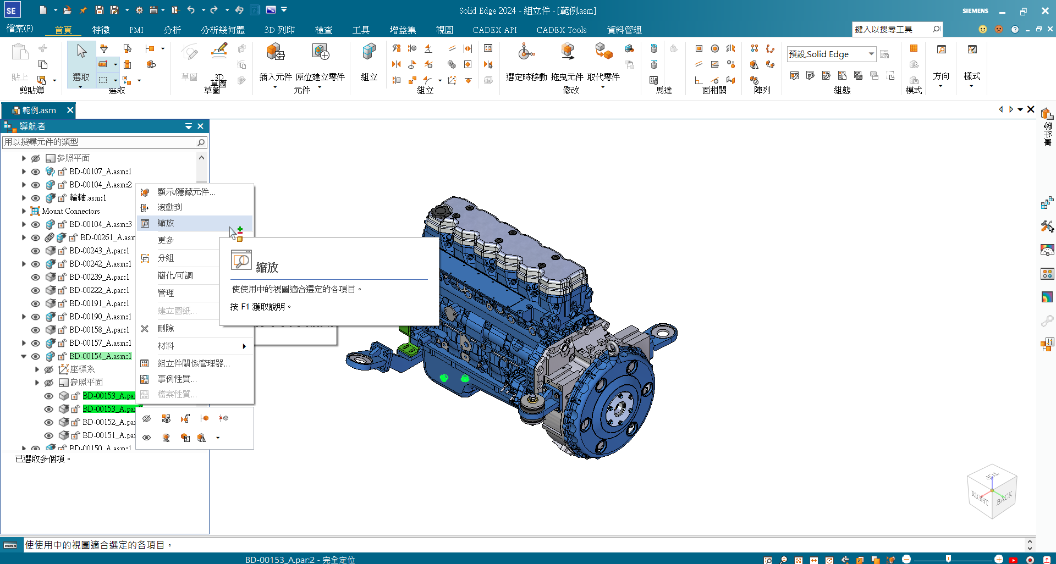
Task: Show the hidden 參照平面 top node
Action: 35,158
